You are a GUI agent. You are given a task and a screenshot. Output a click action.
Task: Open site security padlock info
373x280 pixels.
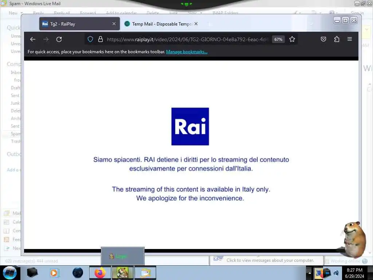pos(101,39)
